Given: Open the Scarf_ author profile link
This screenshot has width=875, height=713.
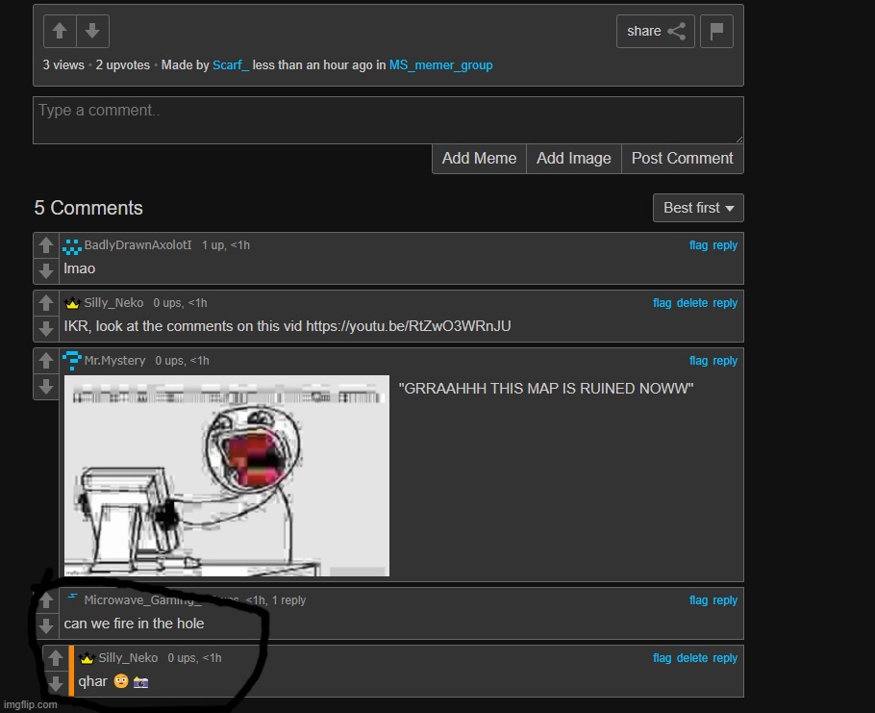Looking at the screenshot, I should coord(231,65).
